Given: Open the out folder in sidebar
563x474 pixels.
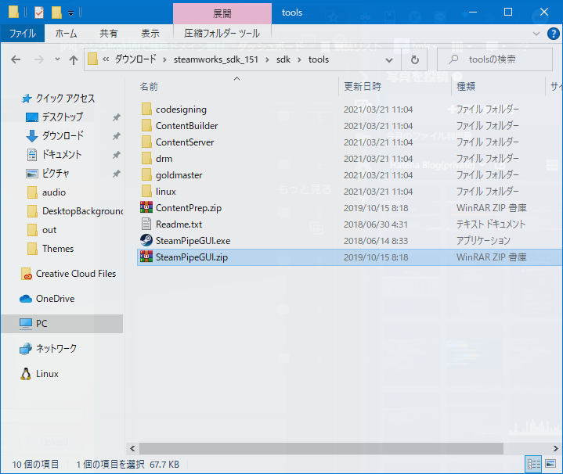Looking at the screenshot, I should (x=42, y=230).
